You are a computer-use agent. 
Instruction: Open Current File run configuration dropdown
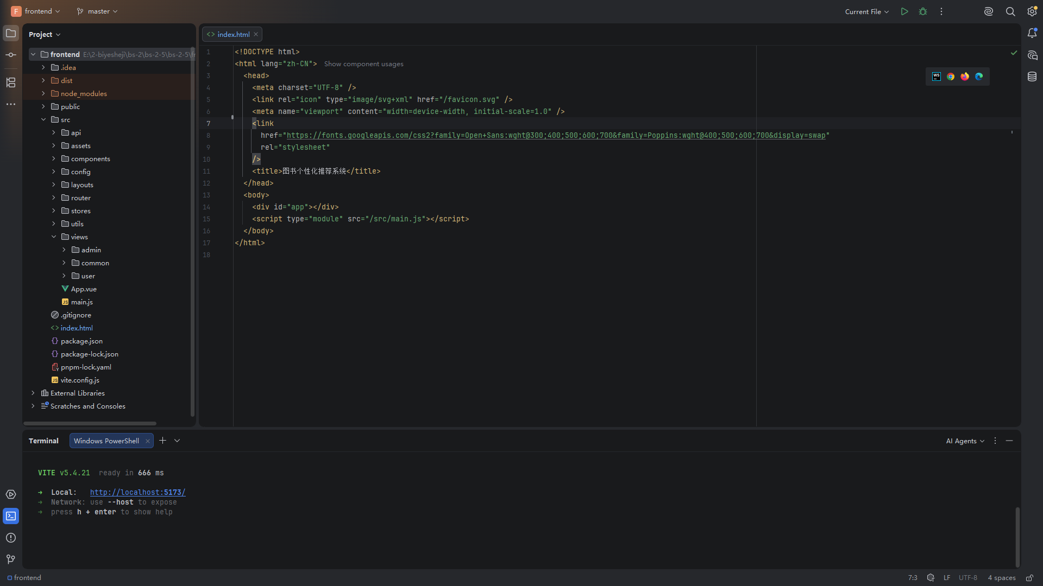click(x=867, y=11)
